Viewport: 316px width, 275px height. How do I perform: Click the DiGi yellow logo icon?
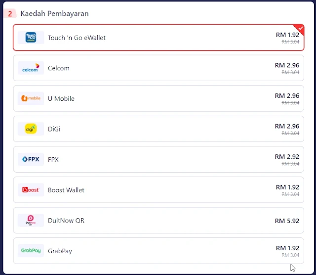pyautogui.click(x=31, y=129)
